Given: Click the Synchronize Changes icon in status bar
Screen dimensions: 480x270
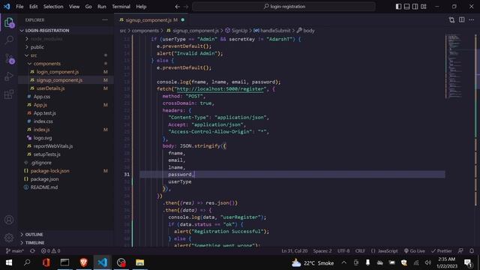Looking at the screenshot, I should (x=32, y=251).
